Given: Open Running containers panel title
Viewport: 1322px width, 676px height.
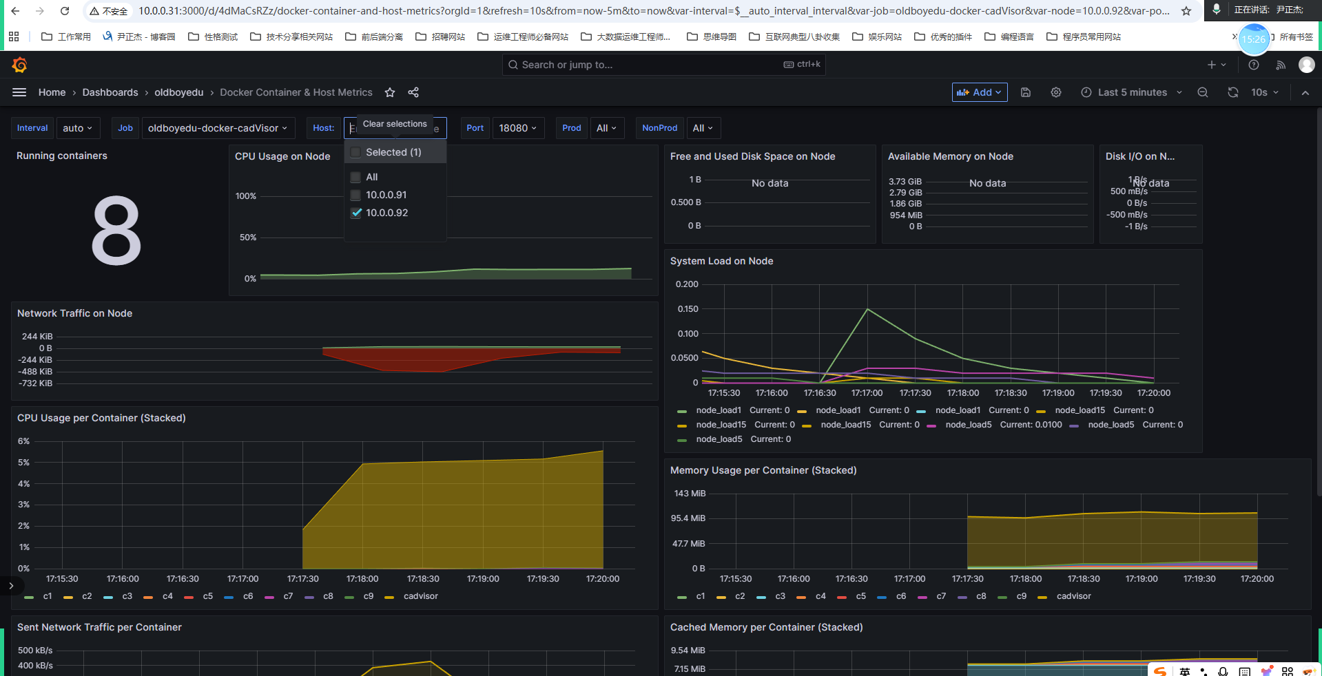Looking at the screenshot, I should pos(62,156).
